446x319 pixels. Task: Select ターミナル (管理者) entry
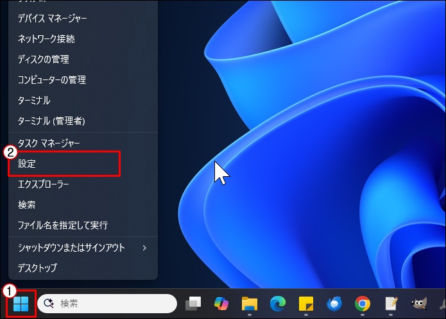pyautogui.click(x=83, y=121)
